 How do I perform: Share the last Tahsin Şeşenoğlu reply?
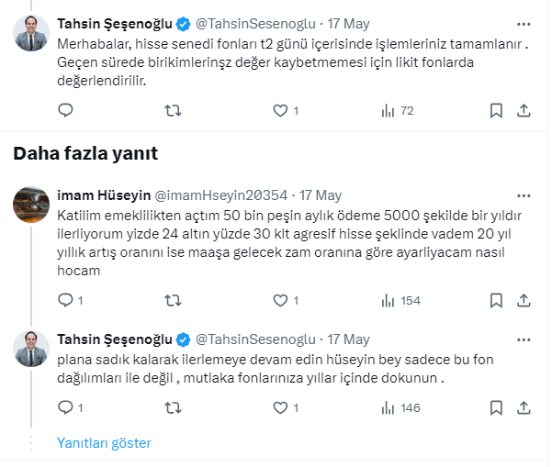click(x=524, y=407)
